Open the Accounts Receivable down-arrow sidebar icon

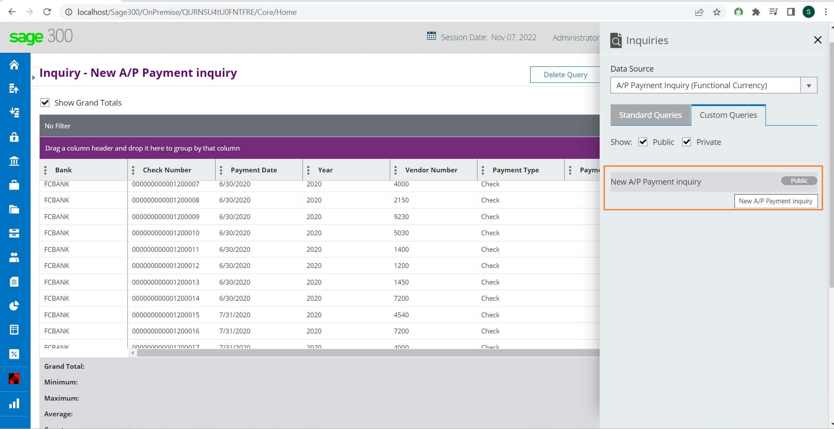(14, 113)
